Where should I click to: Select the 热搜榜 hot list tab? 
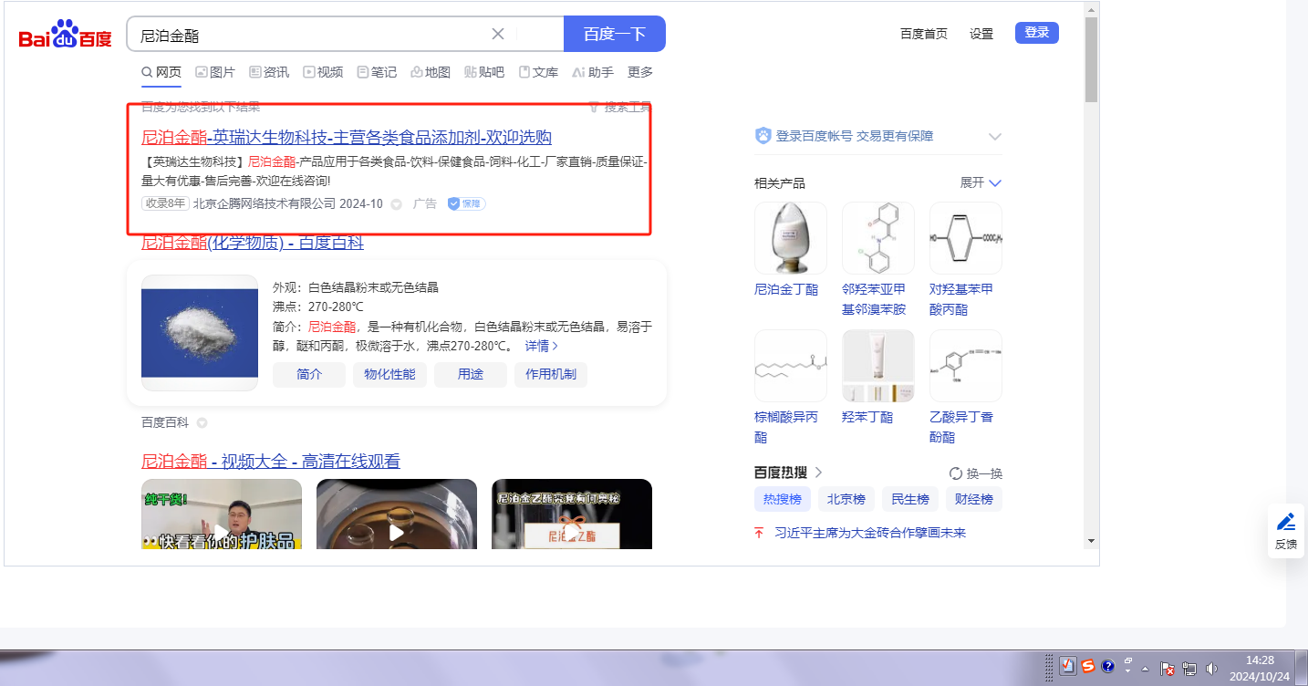tap(782, 499)
